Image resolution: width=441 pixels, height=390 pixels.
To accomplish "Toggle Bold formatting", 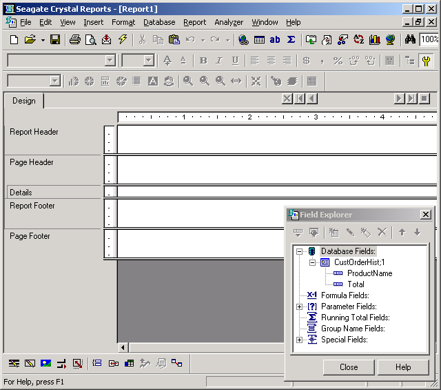I will (x=203, y=61).
